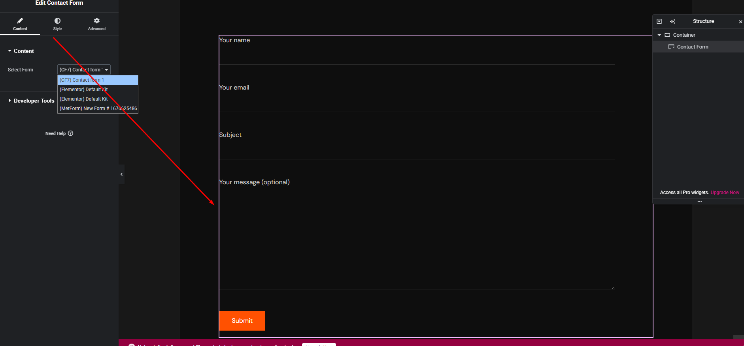Open the Advanced settings tab
744x346 pixels.
(x=96, y=24)
